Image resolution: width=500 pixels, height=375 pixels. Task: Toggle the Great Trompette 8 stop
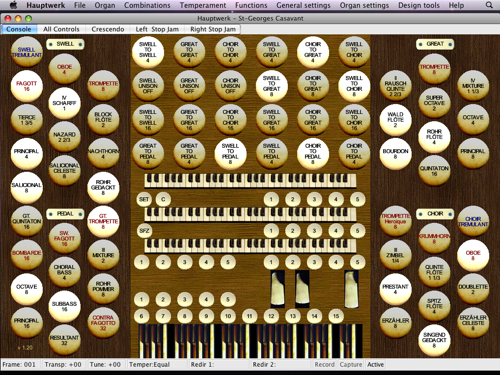(x=434, y=69)
